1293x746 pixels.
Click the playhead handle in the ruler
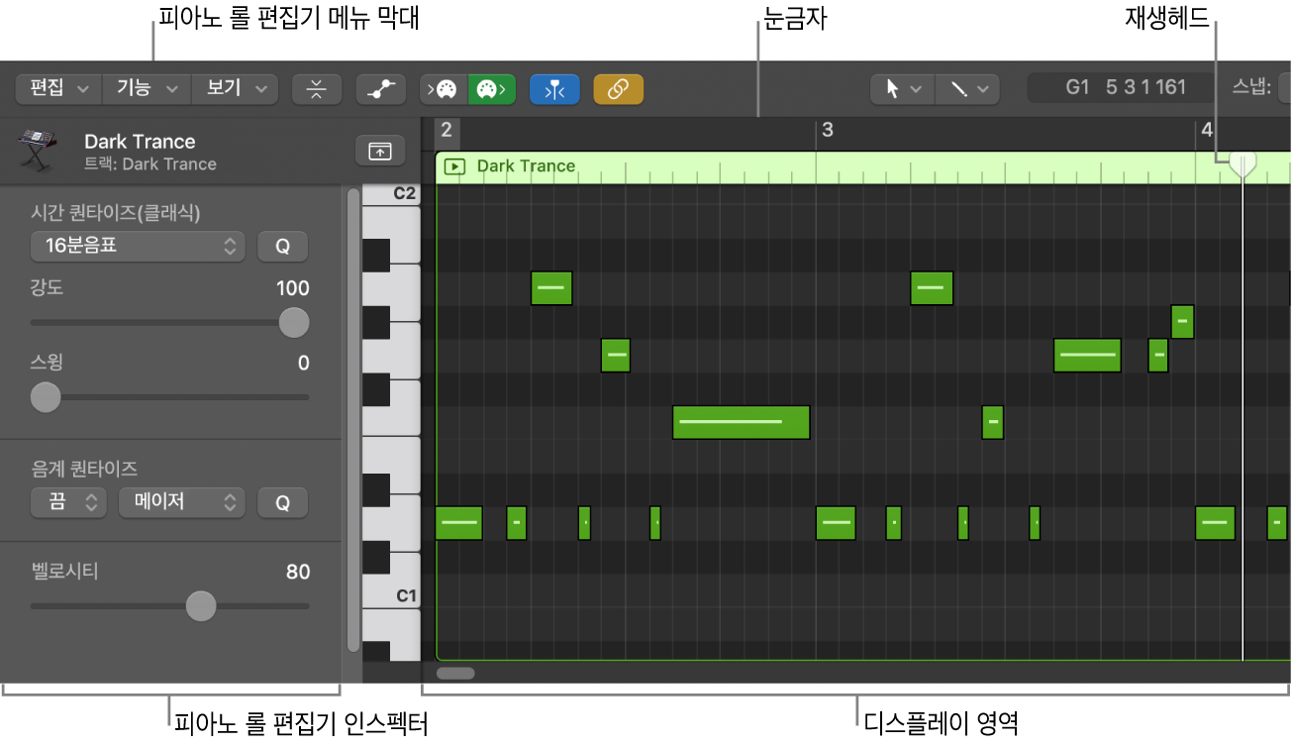click(x=1243, y=165)
